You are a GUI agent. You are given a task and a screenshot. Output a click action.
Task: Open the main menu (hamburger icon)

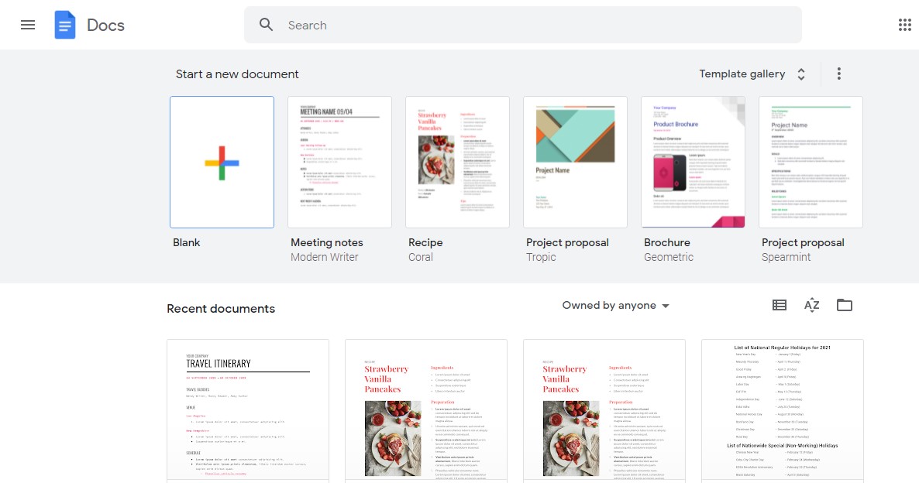click(x=28, y=24)
